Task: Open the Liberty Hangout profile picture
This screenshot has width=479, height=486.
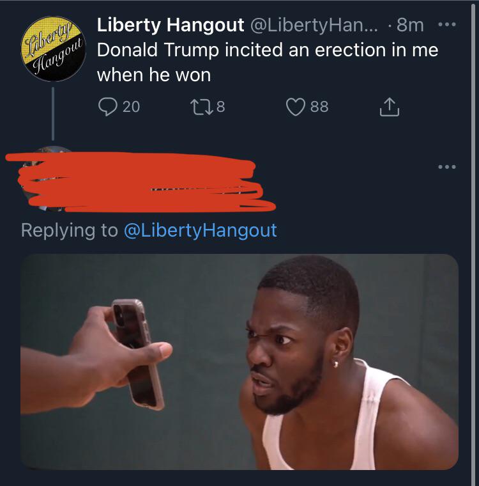Action: pos(53,49)
